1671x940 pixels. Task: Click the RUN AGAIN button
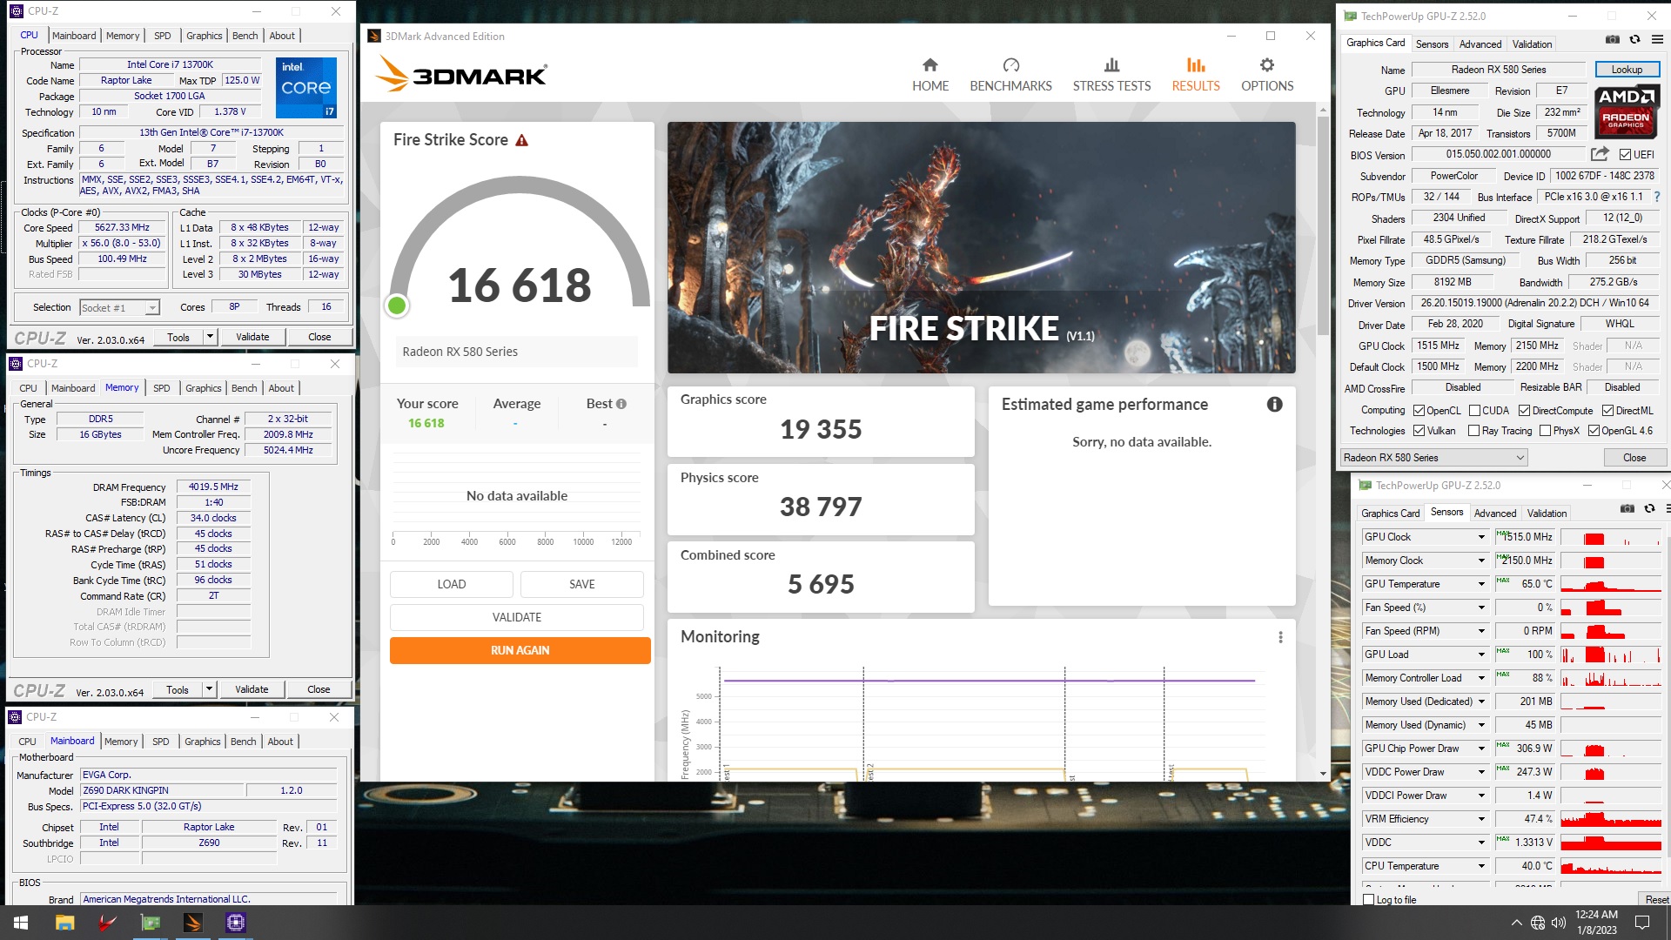point(520,650)
